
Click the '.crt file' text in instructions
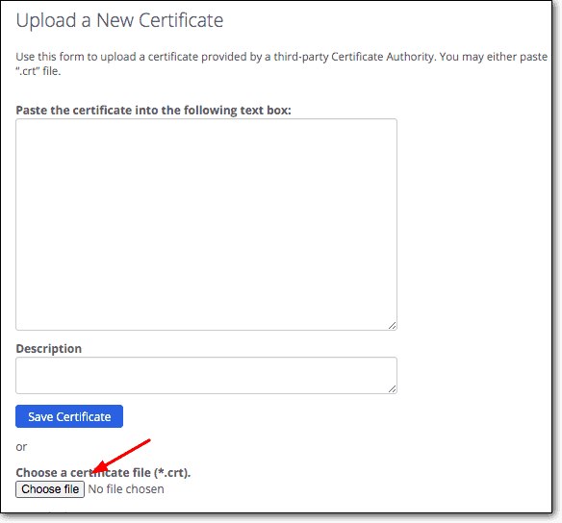click(38, 71)
